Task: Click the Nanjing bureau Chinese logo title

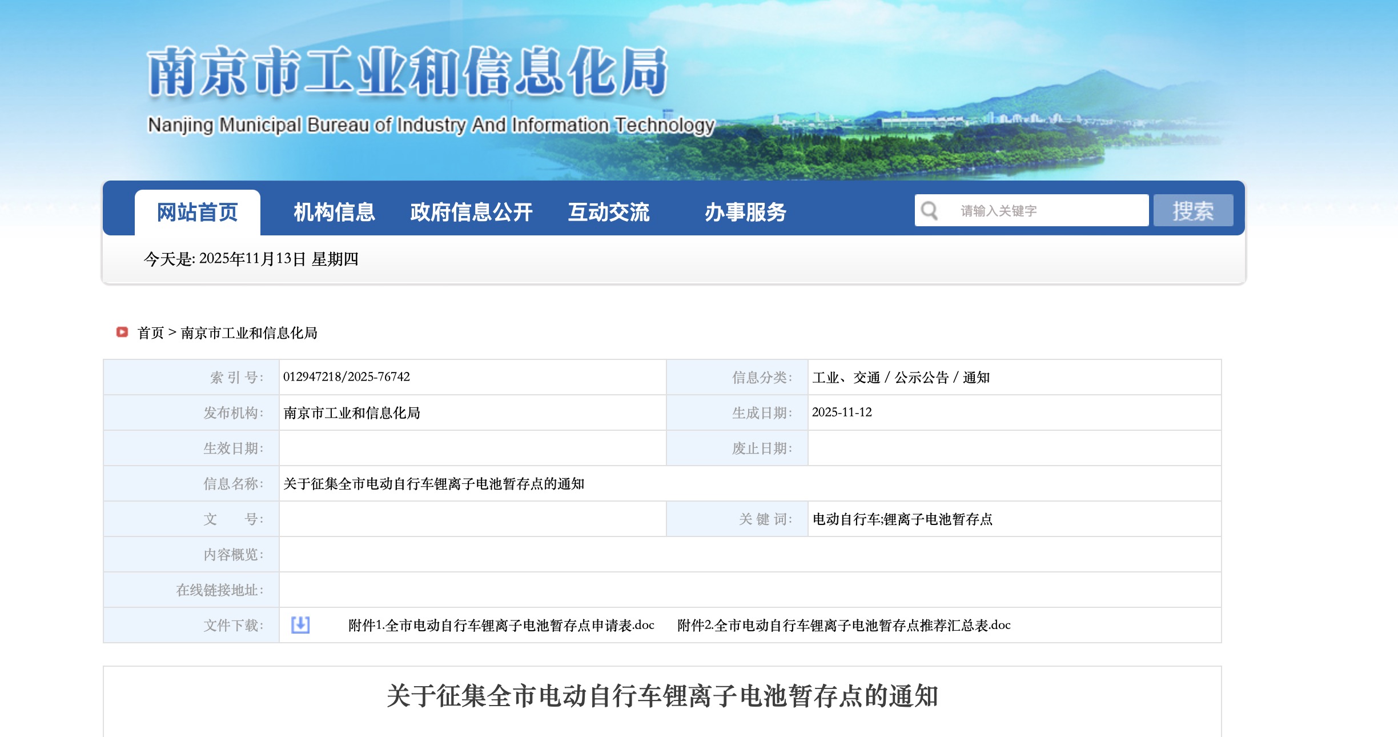Action: point(407,71)
